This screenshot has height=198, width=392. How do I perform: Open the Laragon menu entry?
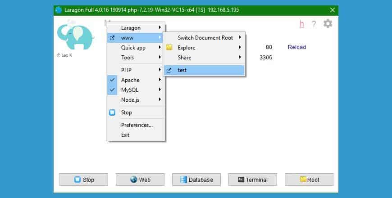pos(136,28)
